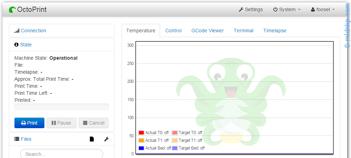Image resolution: width=351 pixels, height=158 pixels.
Task: Click the OctoPrint logo icon
Action: click(12, 10)
